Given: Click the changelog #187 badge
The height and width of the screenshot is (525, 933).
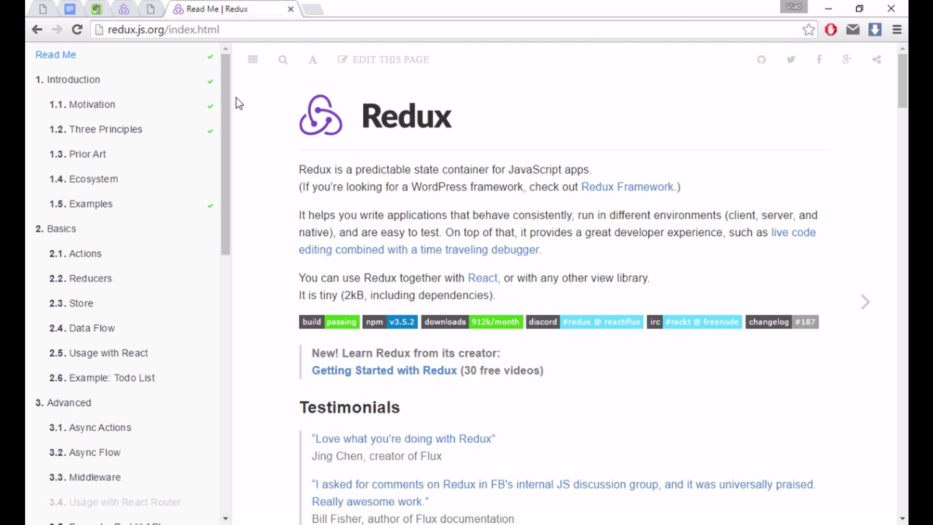Looking at the screenshot, I should [x=781, y=322].
